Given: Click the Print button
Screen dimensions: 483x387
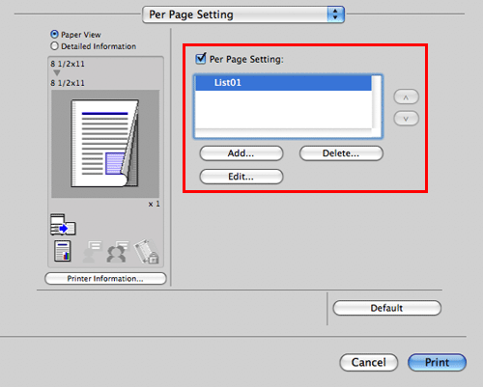Looking at the screenshot, I should point(437,362).
